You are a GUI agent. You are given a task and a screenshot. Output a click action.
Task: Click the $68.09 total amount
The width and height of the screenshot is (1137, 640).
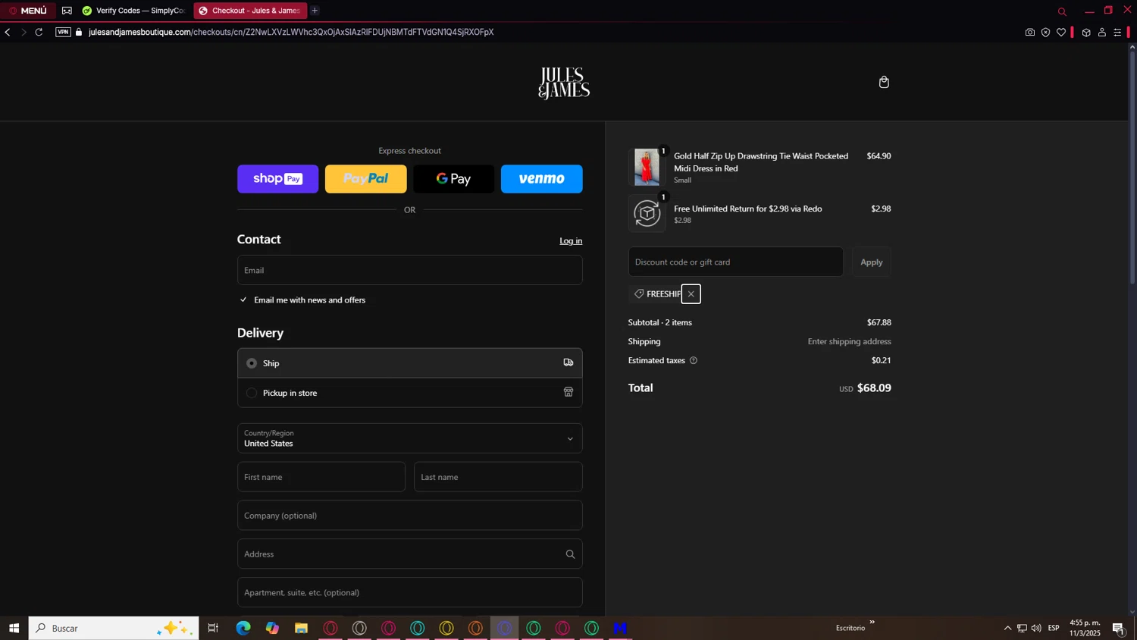pyautogui.click(x=874, y=388)
